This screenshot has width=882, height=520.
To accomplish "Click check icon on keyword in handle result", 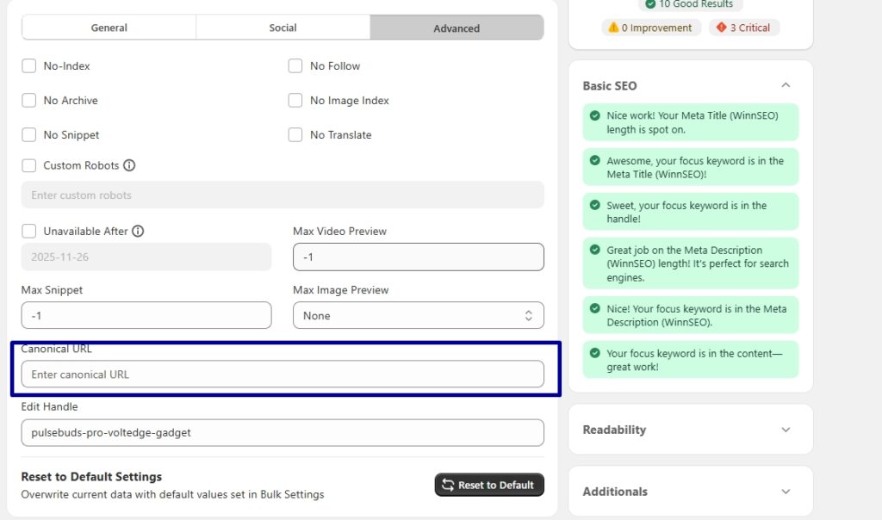I will pos(594,205).
